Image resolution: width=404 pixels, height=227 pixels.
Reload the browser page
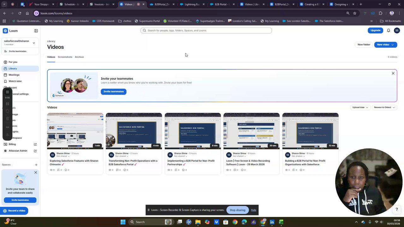pos(20,13)
